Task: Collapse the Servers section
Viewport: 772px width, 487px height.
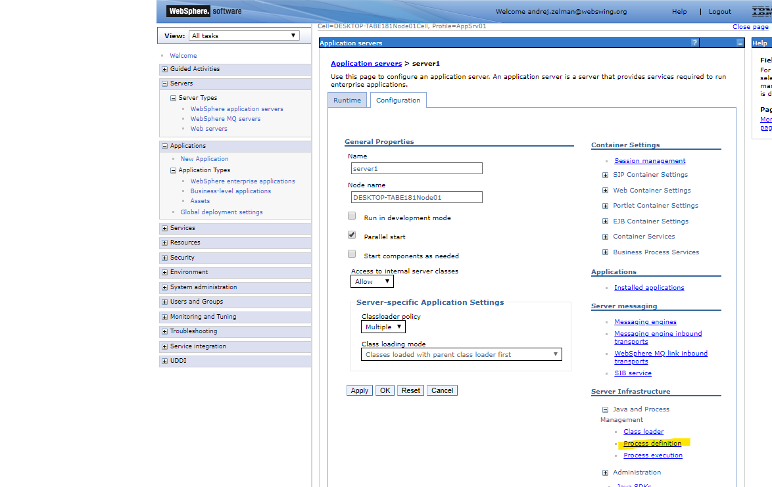Action: [x=165, y=83]
